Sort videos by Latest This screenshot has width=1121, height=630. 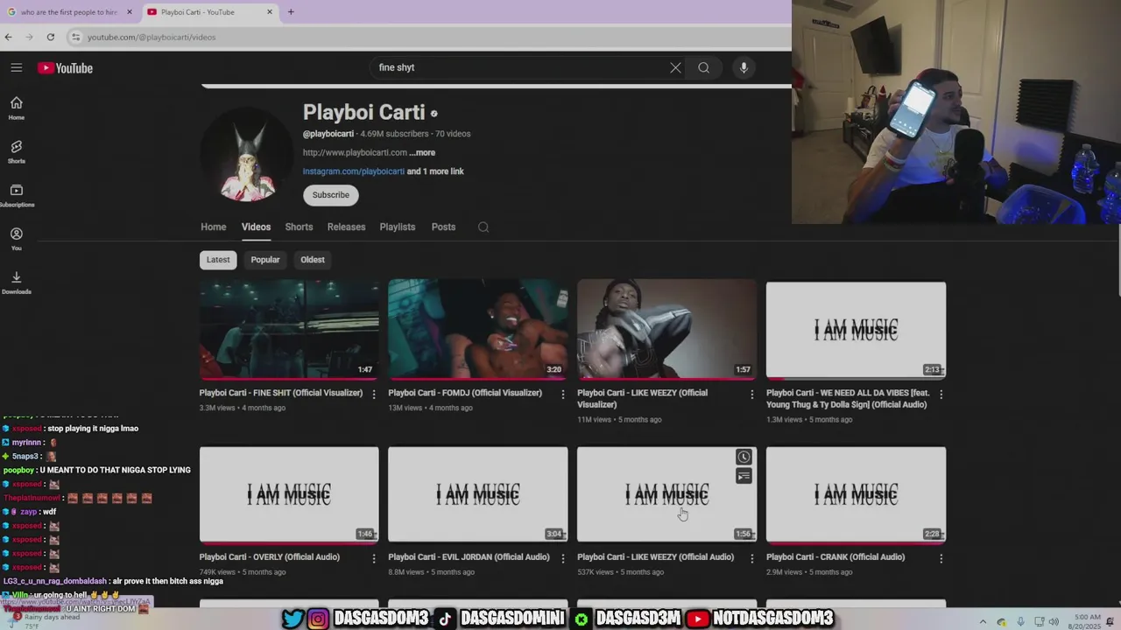[x=218, y=260]
